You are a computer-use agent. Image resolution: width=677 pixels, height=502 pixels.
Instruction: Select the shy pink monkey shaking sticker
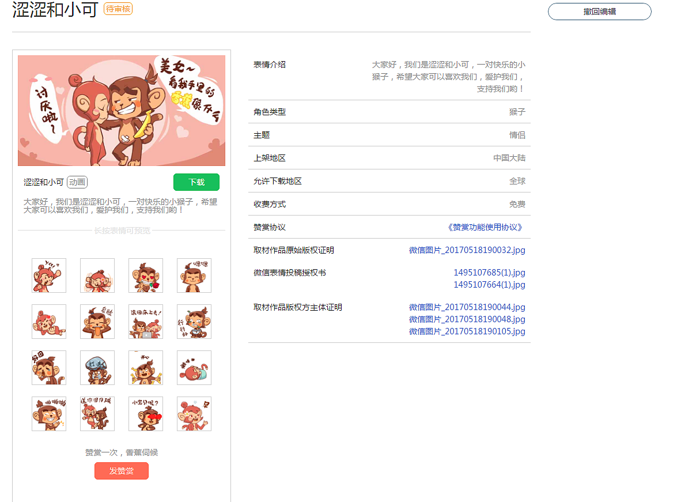(x=97, y=275)
